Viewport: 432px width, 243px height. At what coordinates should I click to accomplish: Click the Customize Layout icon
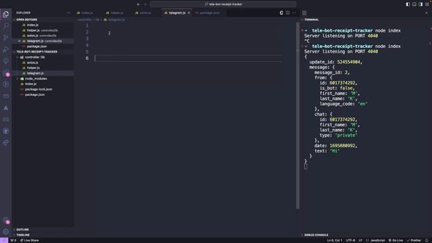[x=427, y=4]
